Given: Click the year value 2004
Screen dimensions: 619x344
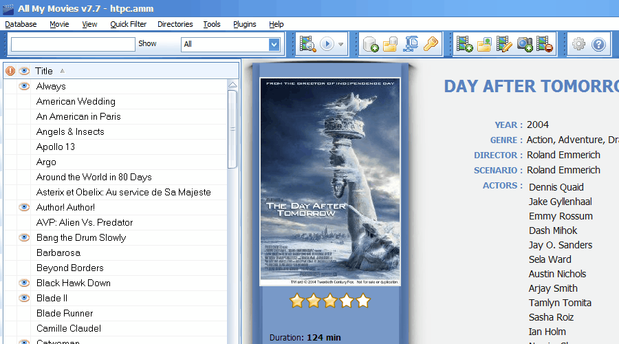Looking at the screenshot, I should pyautogui.click(x=538, y=125).
